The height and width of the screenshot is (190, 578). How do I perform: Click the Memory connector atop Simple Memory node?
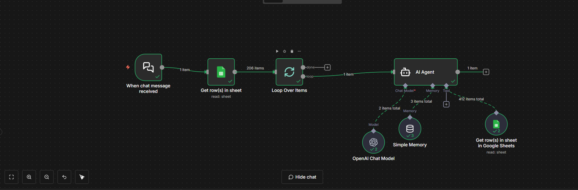click(x=410, y=117)
